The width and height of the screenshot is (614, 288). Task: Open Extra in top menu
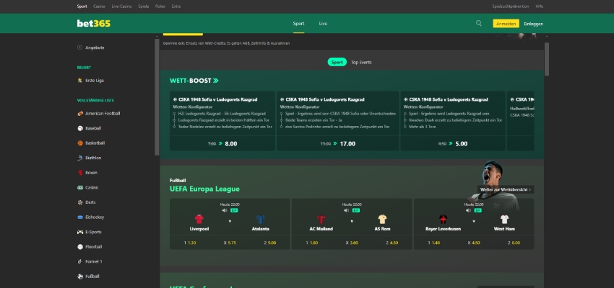[x=176, y=6]
